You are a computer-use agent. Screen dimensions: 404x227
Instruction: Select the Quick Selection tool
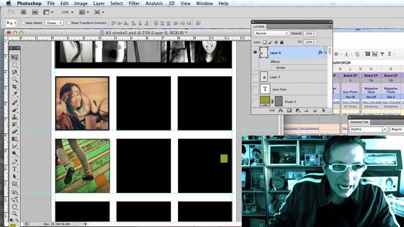click(15, 79)
